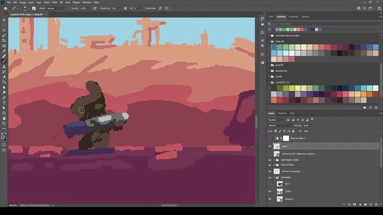Enable the Auto Erase checkbox
This screenshot has height=215, width=383.
pos(144,8)
